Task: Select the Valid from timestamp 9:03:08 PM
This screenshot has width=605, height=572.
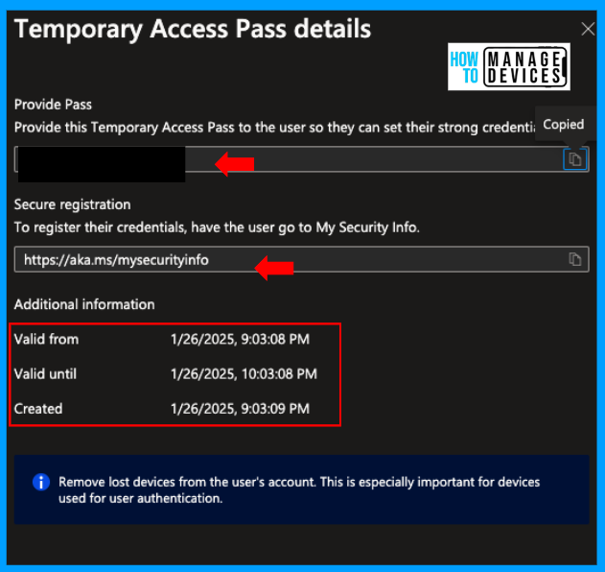Action: [x=240, y=339]
